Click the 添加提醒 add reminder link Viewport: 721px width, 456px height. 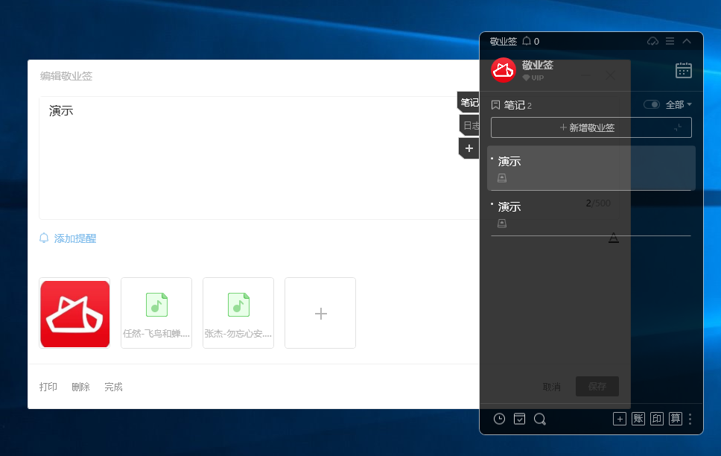pyautogui.click(x=68, y=238)
